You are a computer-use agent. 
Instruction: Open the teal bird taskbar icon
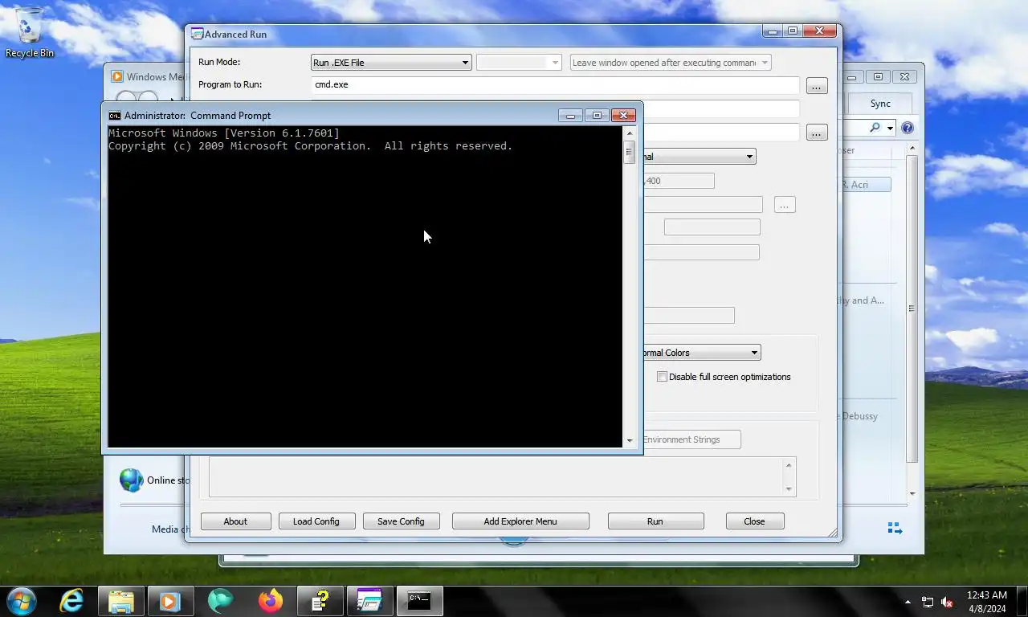tap(221, 600)
